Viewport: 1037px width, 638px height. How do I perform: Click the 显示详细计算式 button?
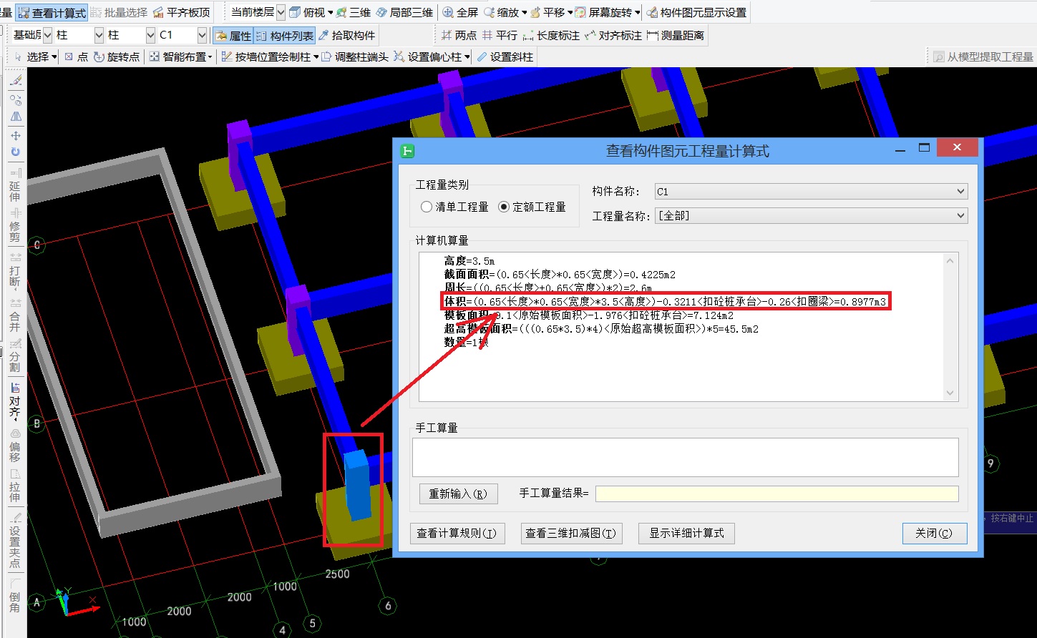pos(686,533)
